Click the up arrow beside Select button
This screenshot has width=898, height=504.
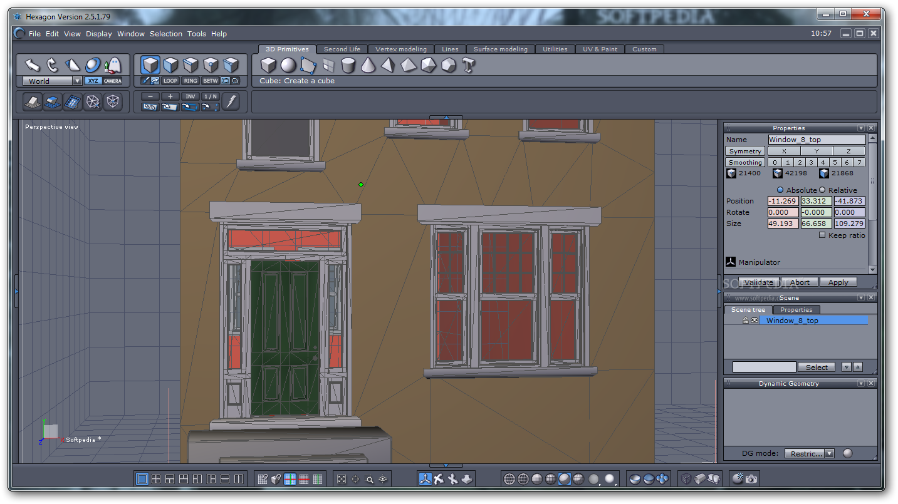click(x=858, y=367)
